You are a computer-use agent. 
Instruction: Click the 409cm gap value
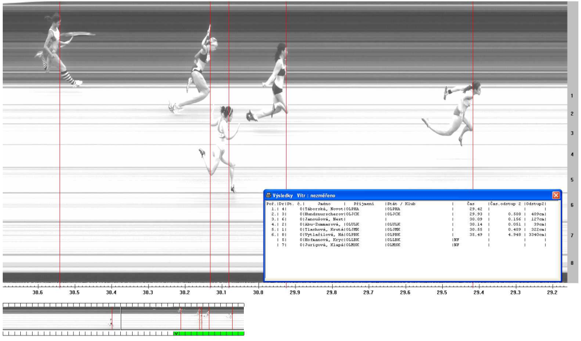(537, 214)
